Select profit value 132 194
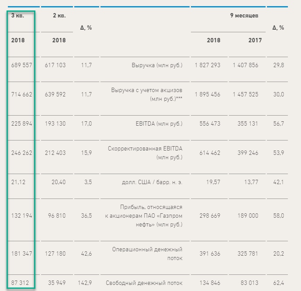The image size is (301, 291). click(x=21, y=216)
